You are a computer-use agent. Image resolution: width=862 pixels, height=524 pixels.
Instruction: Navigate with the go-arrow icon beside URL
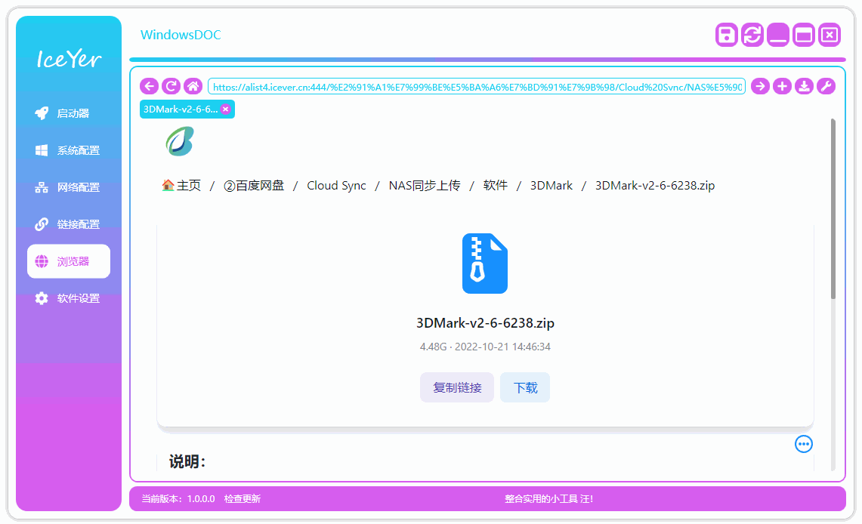point(760,86)
